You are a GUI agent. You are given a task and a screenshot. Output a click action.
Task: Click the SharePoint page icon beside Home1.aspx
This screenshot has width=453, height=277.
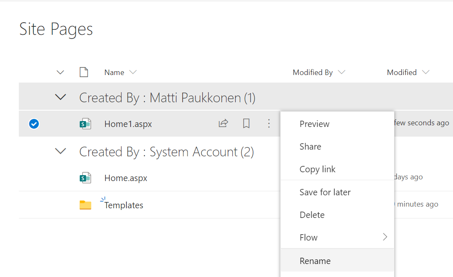pos(85,123)
